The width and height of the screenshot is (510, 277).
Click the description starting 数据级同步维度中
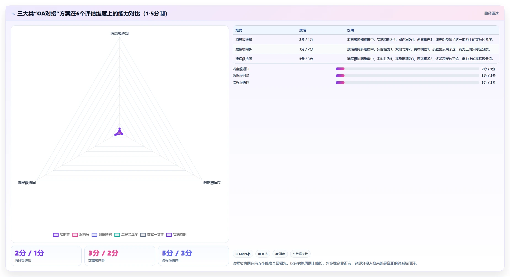pos(419,49)
